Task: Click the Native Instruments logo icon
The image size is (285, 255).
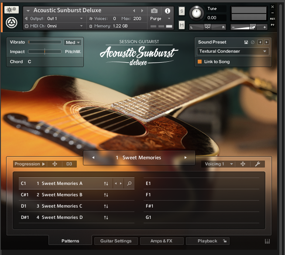Action: point(11,23)
